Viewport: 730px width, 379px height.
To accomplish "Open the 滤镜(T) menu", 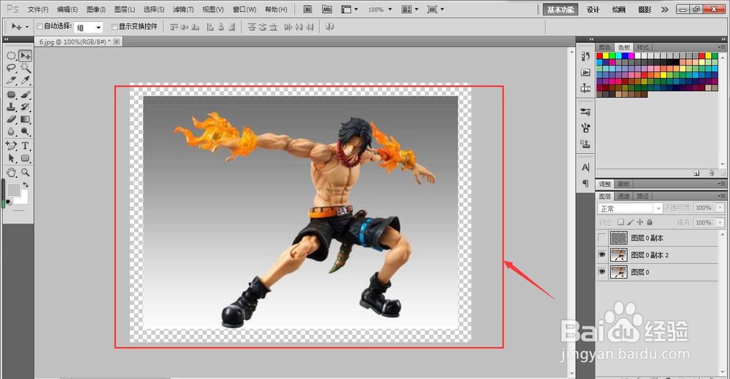I will click(183, 9).
